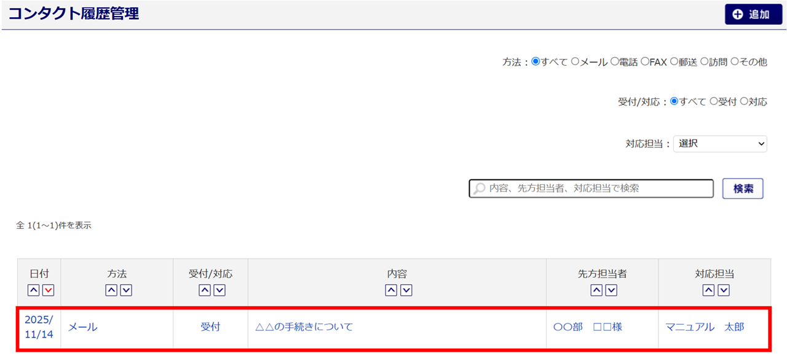The image size is (787, 356).
Task: Select その他 method radio button
Action: tap(735, 61)
